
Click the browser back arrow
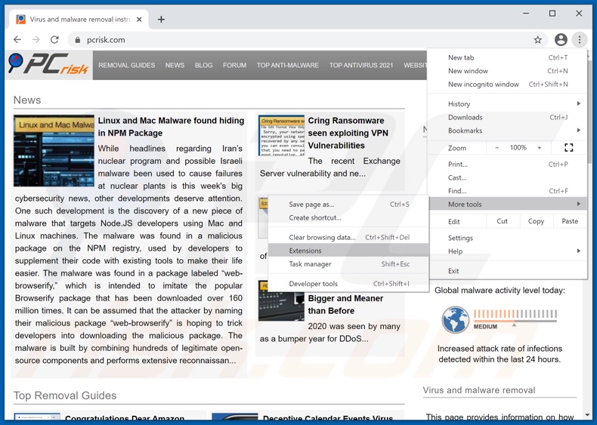click(x=17, y=40)
